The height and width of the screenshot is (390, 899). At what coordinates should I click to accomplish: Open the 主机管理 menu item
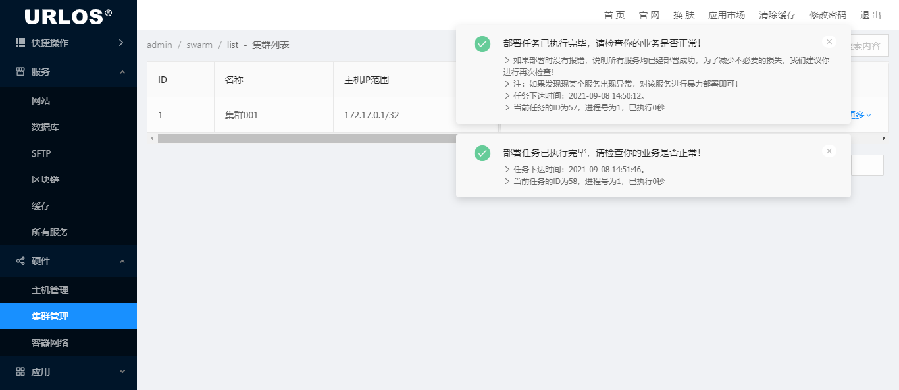tap(50, 290)
